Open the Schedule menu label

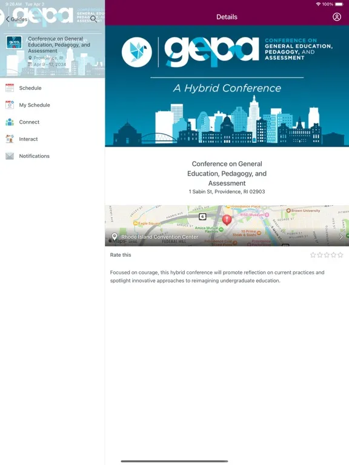pos(30,88)
